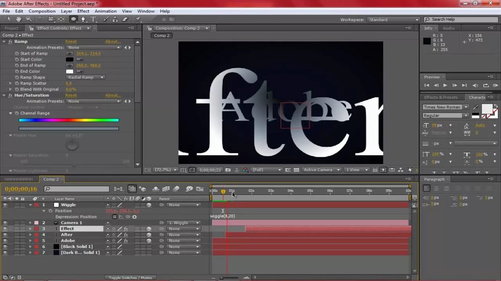Click About link for Hue/Saturation
This screenshot has width=501, height=281.
(113, 95)
